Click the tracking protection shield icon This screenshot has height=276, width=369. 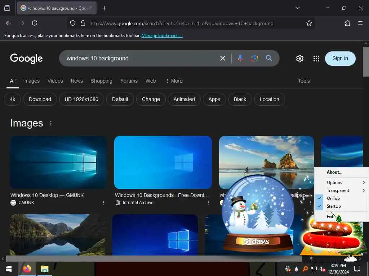(x=73, y=23)
